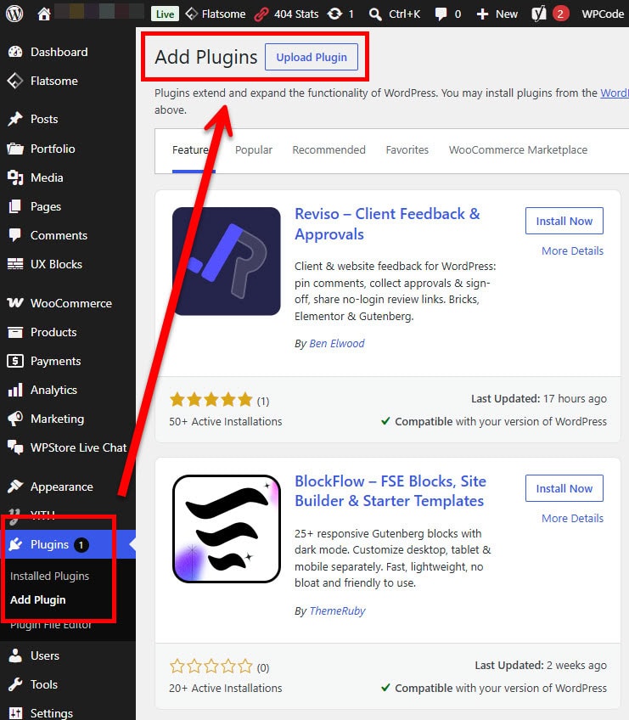Open the WooCommerce Marketplace tab
Screen dimensions: 629x720
[x=518, y=150]
